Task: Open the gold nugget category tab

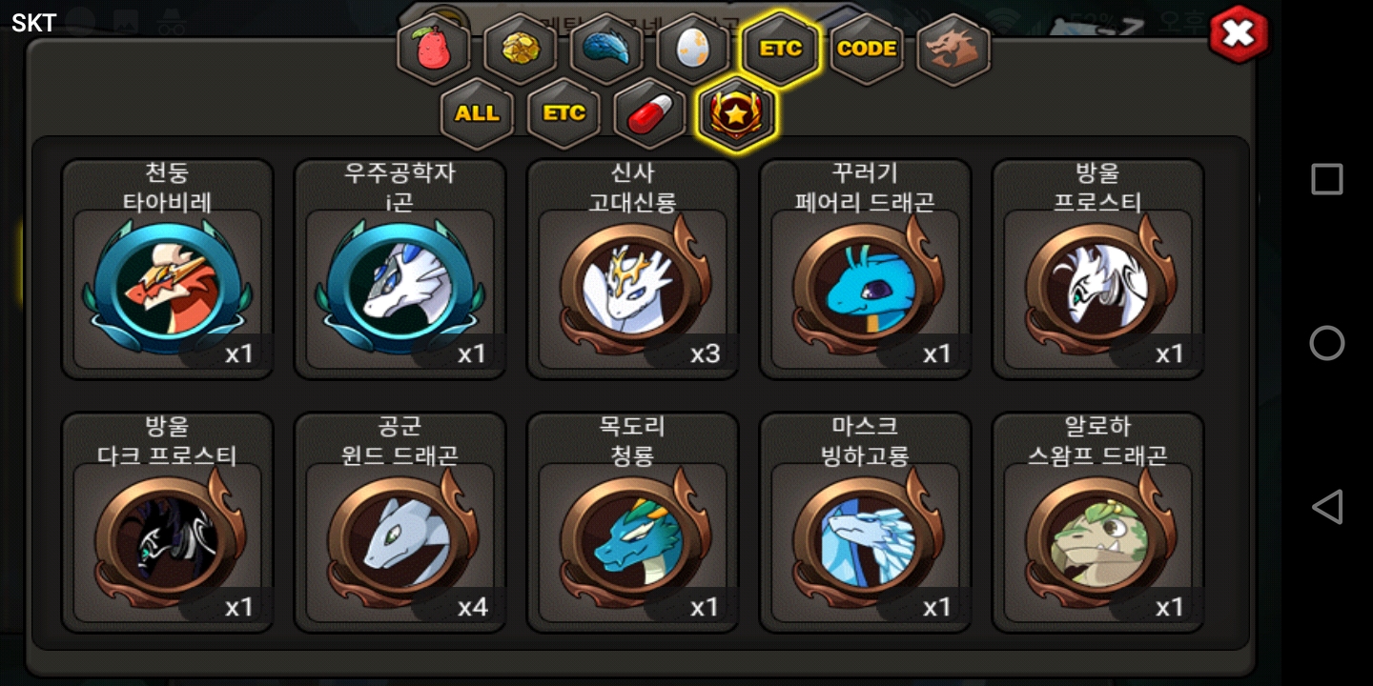Action: (x=521, y=49)
